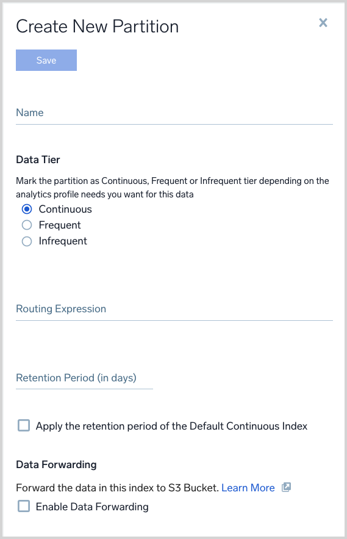The image size is (347, 539).
Task: Click the Apply the retention period label text
Action: pos(171,426)
